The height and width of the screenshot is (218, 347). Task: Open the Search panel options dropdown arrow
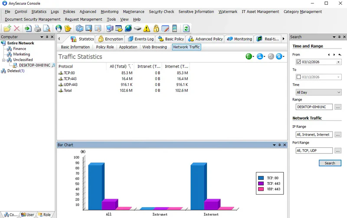tap(334, 37)
